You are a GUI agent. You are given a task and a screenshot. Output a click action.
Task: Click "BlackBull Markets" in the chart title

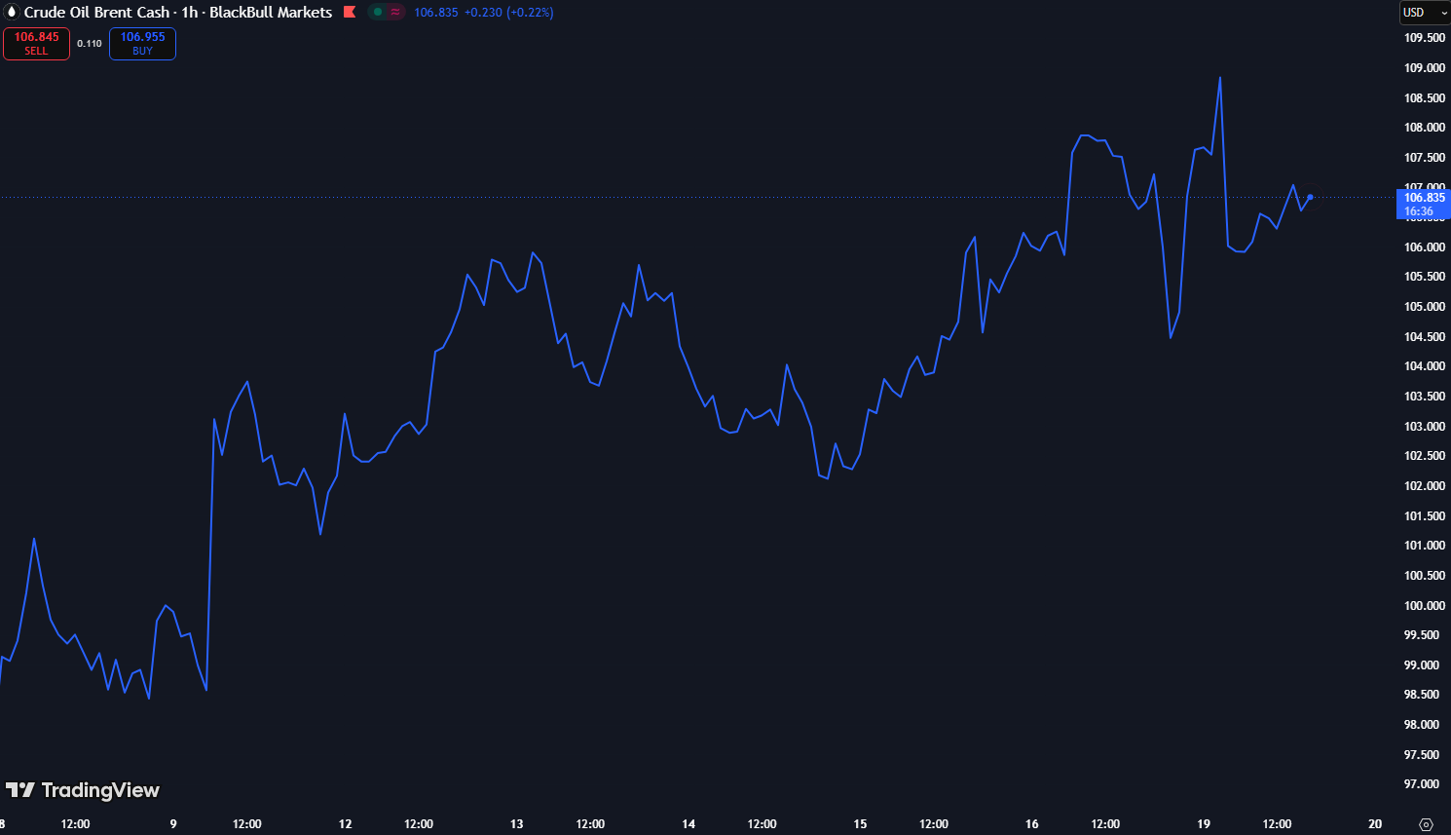[x=271, y=13]
